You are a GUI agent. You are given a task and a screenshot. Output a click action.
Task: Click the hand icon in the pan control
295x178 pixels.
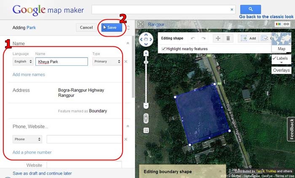pyautogui.click(x=146, y=40)
